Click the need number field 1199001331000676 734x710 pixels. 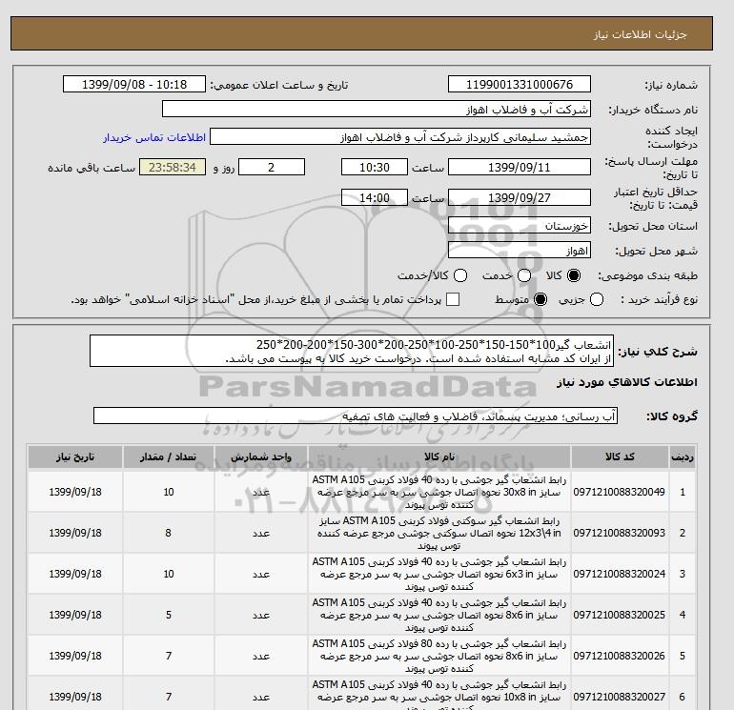click(520, 84)
